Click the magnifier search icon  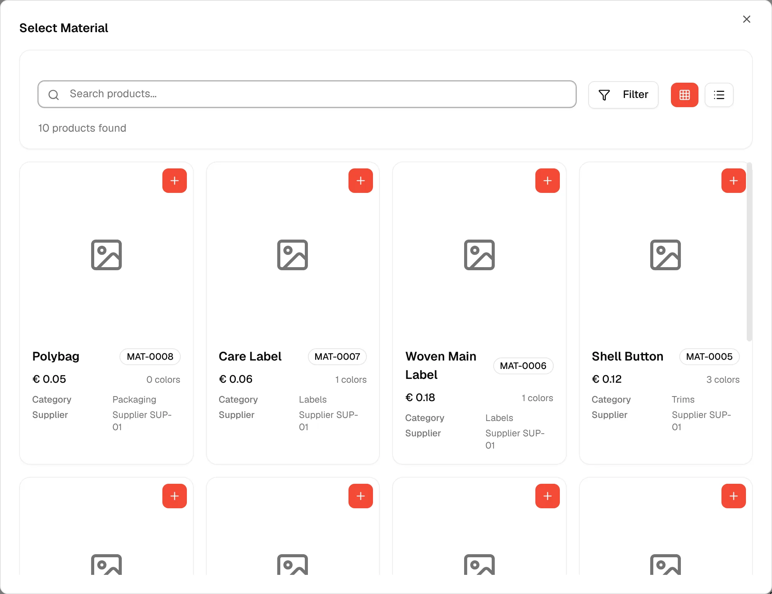click(54, 95)
